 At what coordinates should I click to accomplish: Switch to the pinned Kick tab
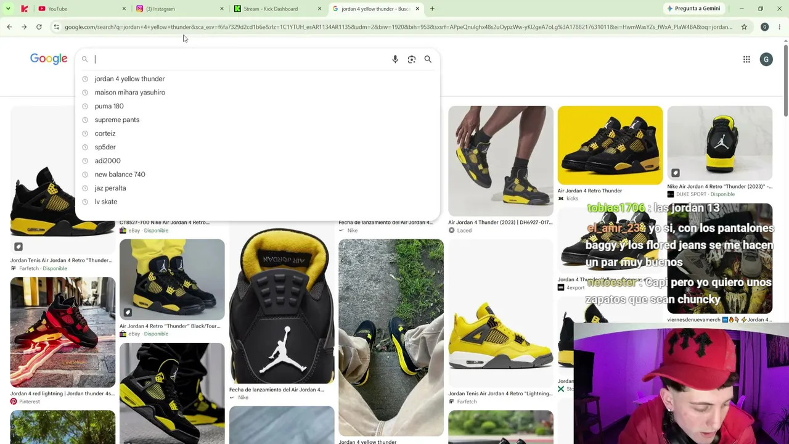click(x=24, y=9)
